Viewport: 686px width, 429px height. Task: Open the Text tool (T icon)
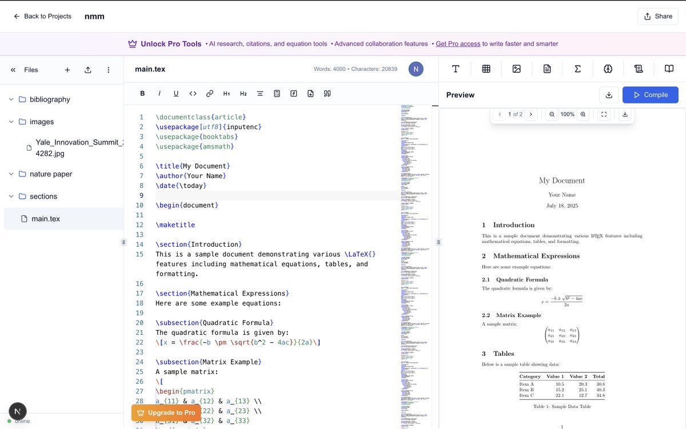pos(456,69)
